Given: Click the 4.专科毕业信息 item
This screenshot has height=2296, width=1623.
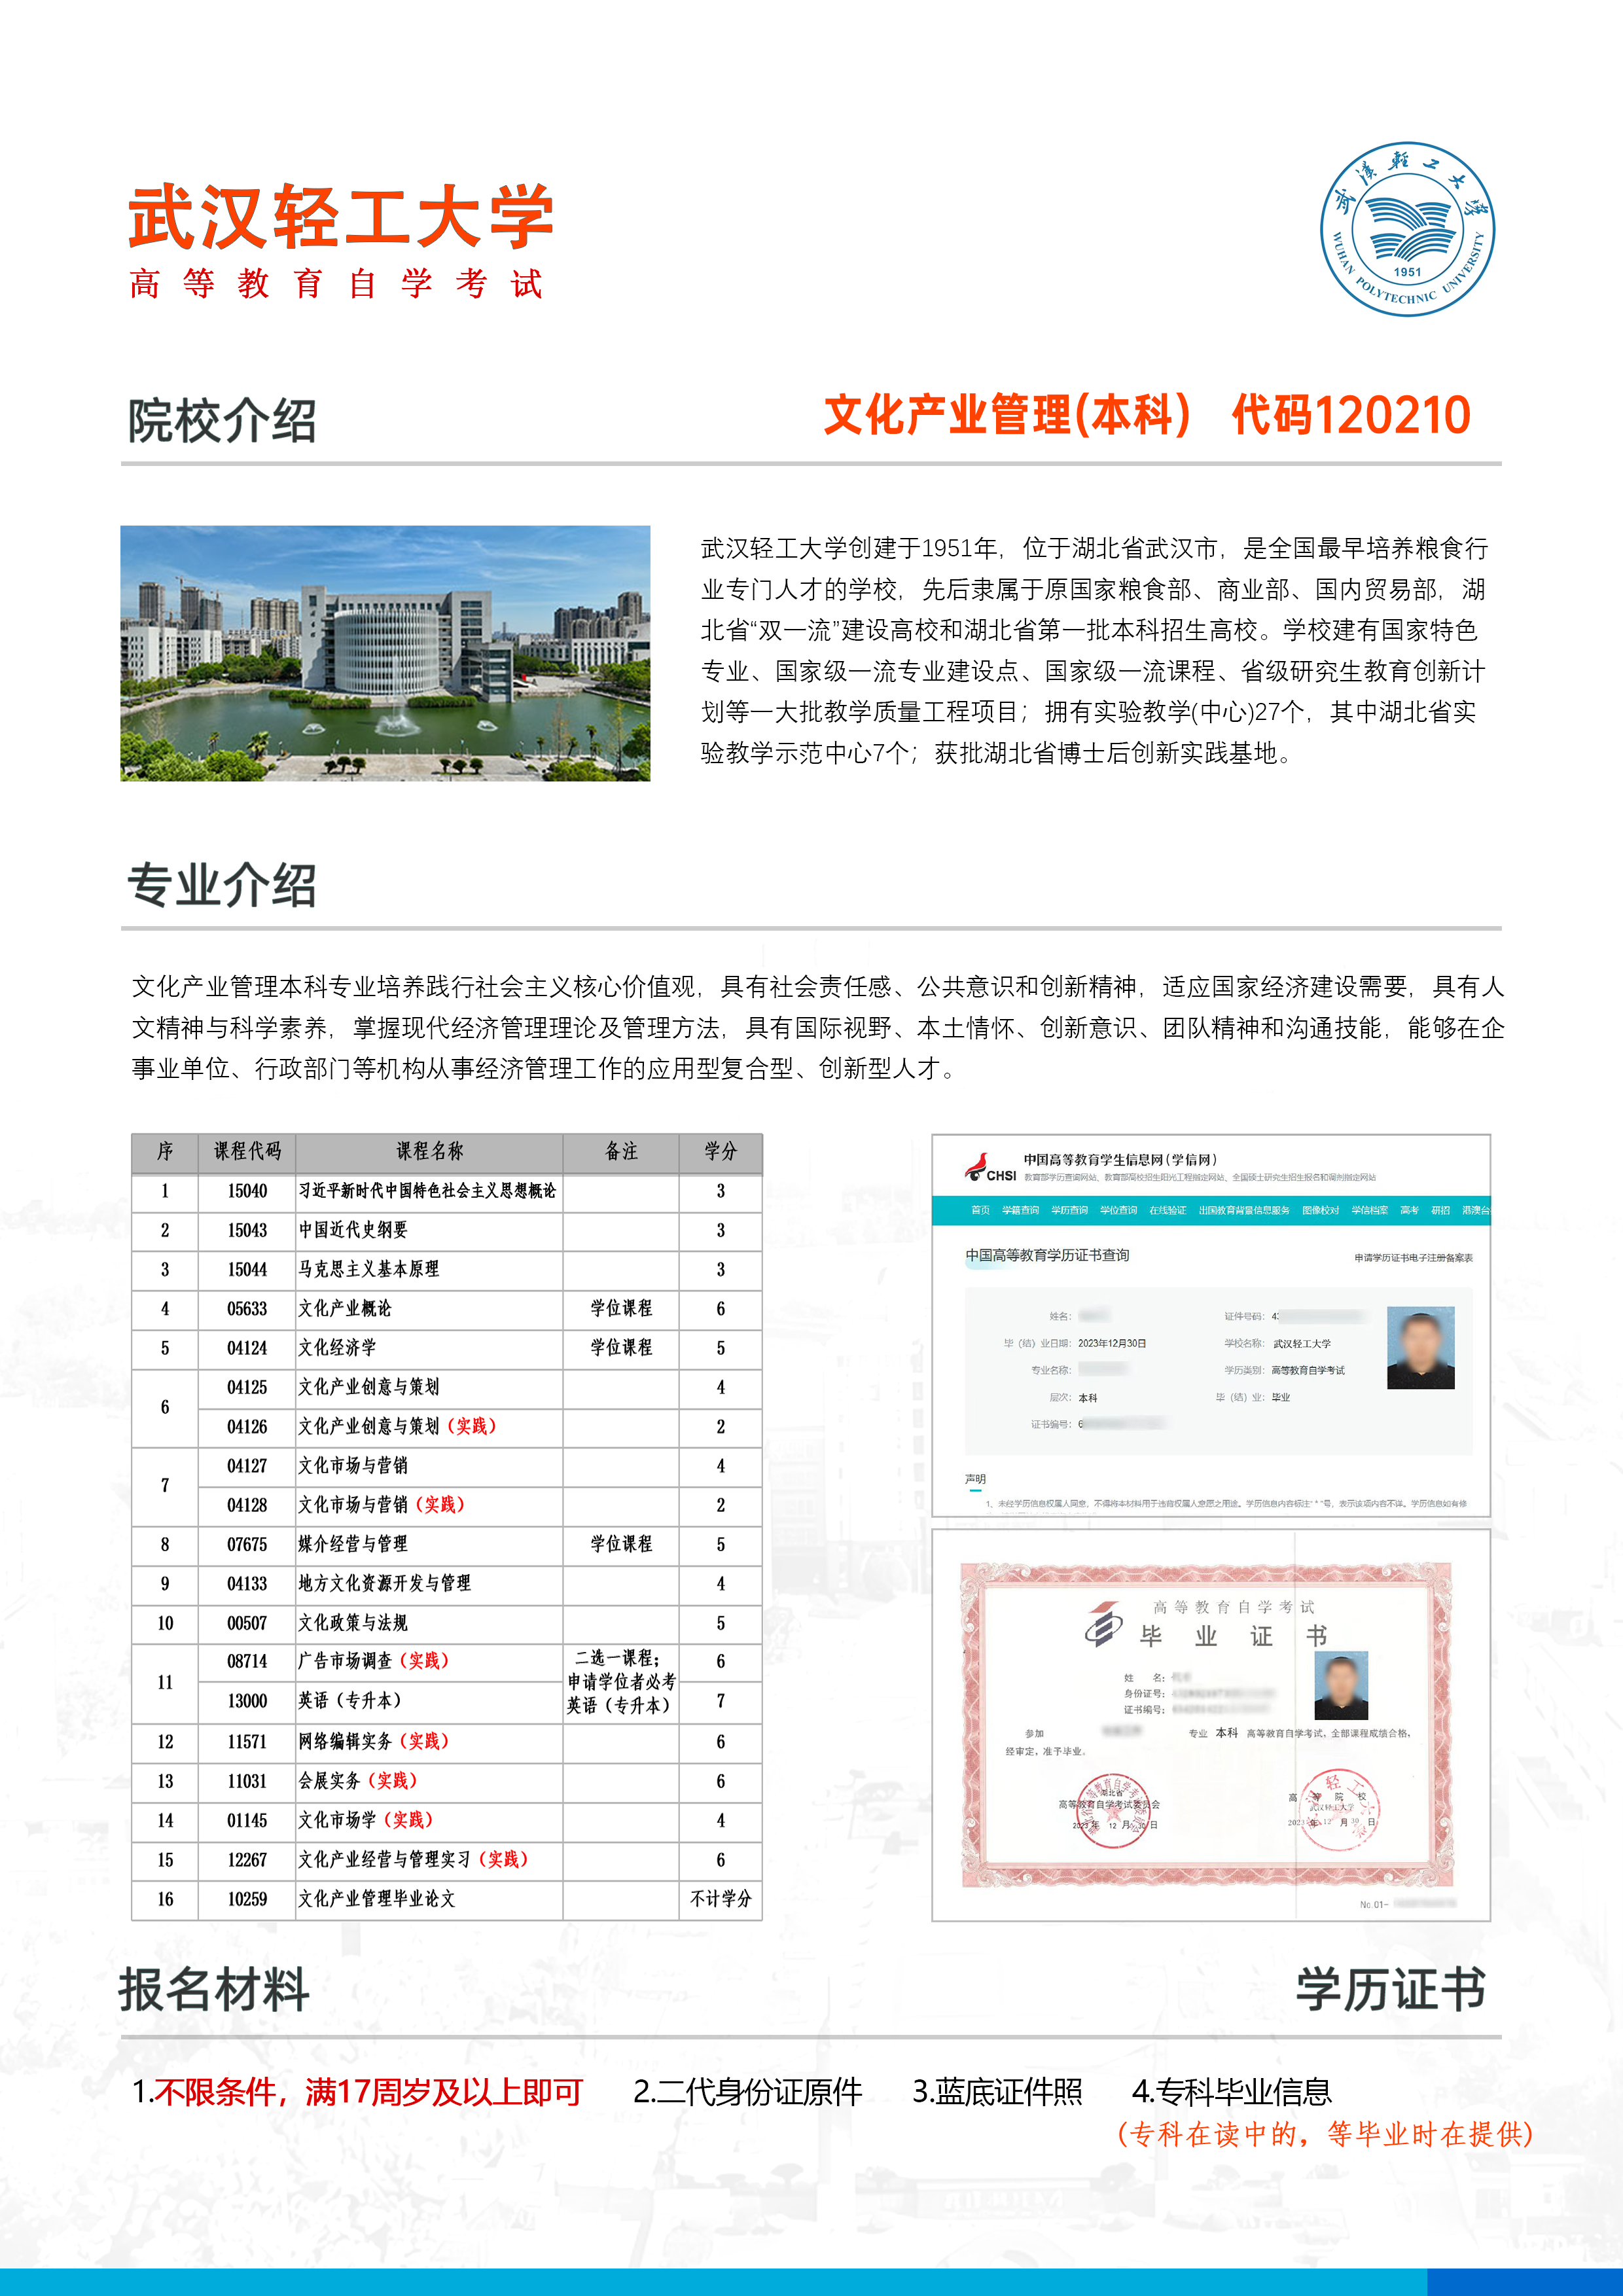Looking at the screenshot, I should tap(1232, 2091).
